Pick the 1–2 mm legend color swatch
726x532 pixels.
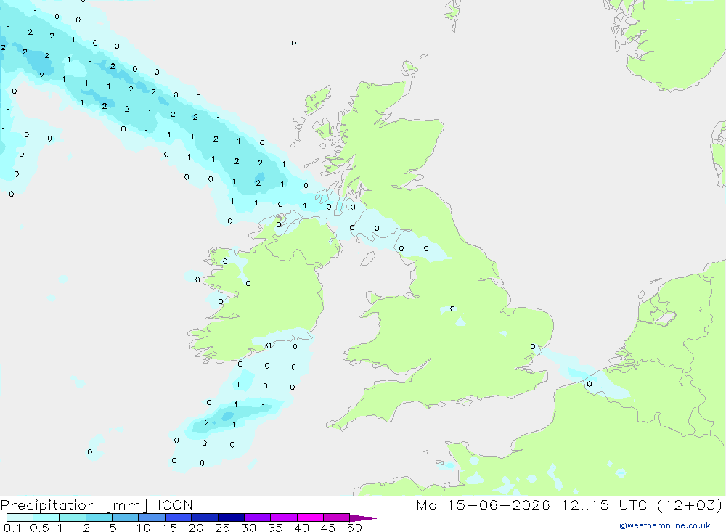click(x=72, y=517)
